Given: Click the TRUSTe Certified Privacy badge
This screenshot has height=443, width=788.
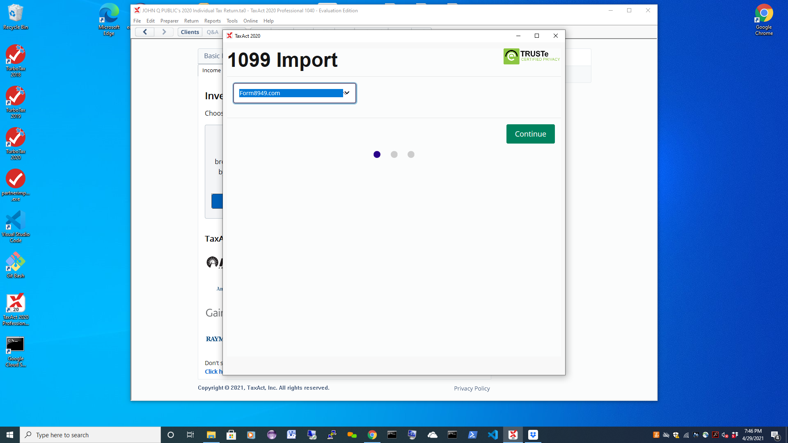Looking at the screenshot, I should (x=532, y=56).
